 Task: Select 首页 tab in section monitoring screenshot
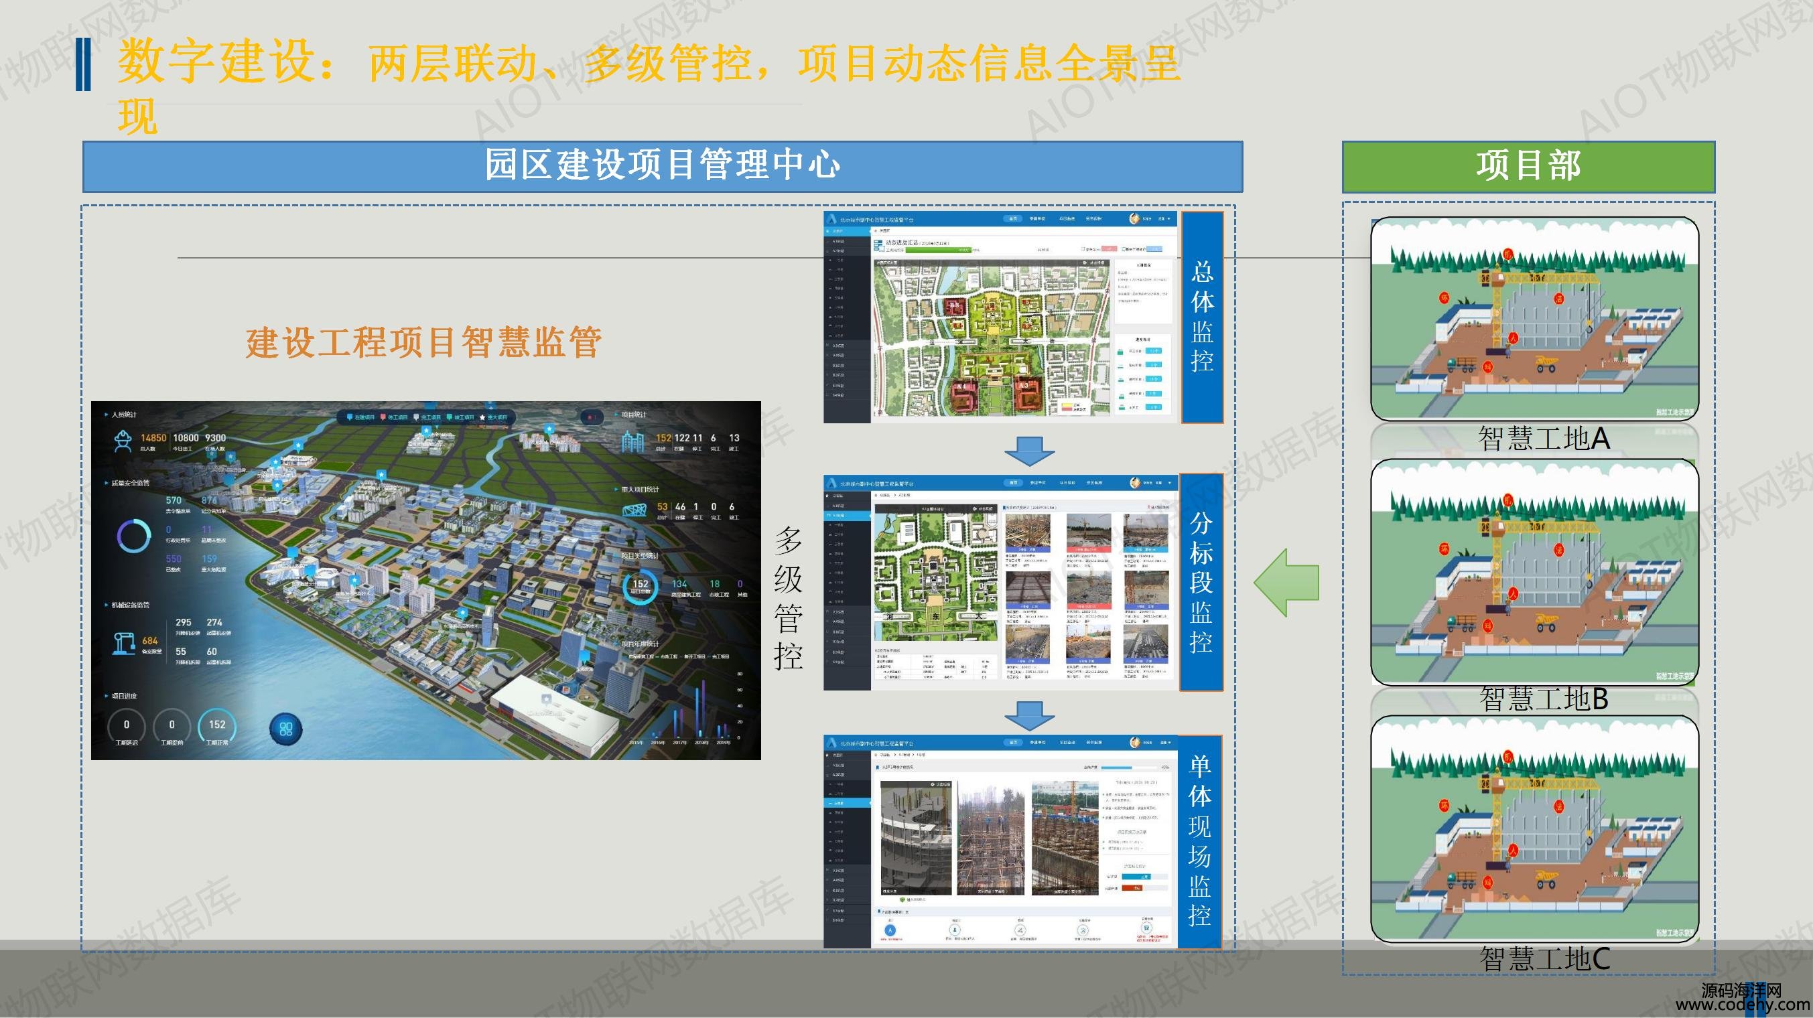(x=1013, y=483)
